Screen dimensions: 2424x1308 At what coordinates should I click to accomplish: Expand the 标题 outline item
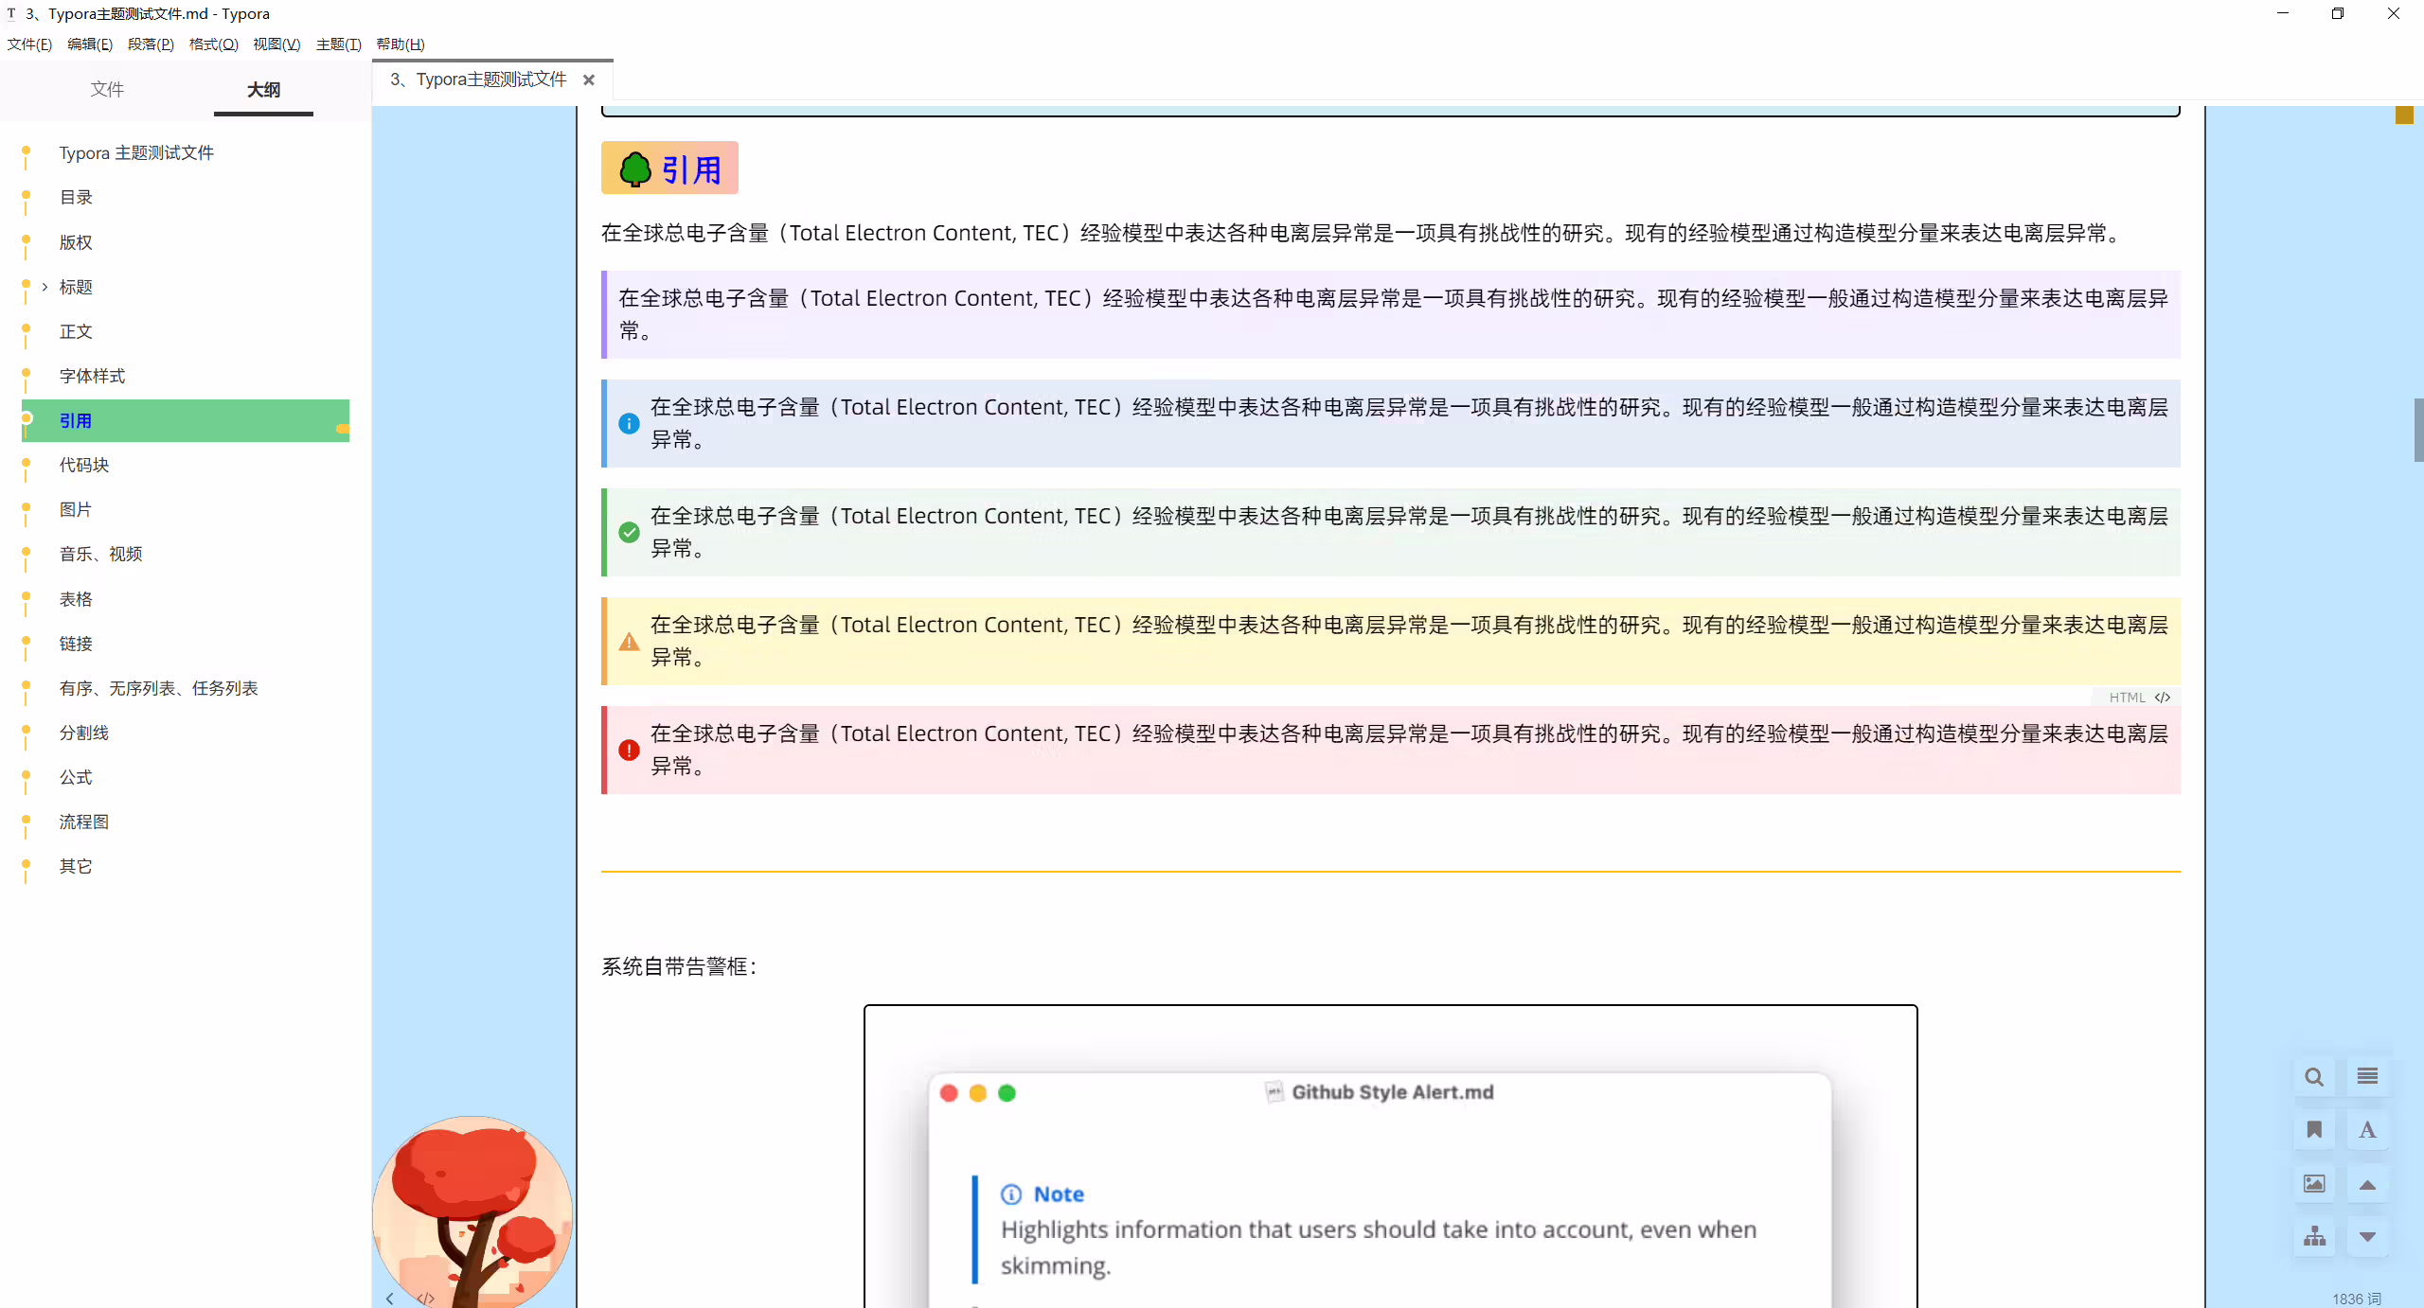coord(45,287)
